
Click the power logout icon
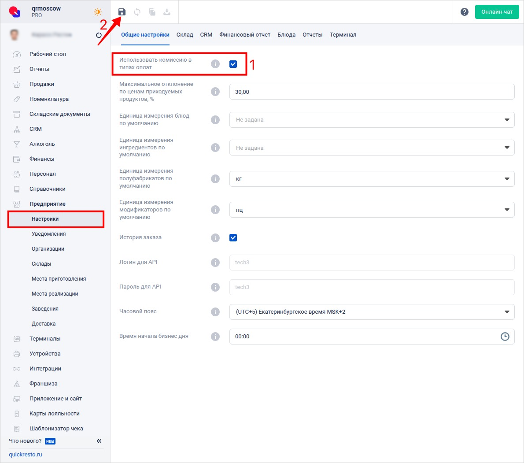coord(99,35)
